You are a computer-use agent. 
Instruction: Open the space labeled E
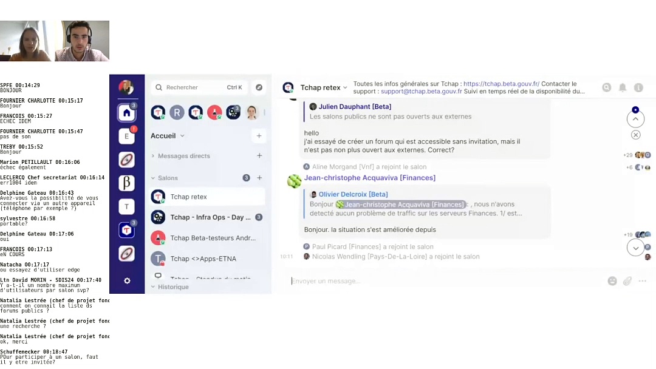(x=126, y=136)
